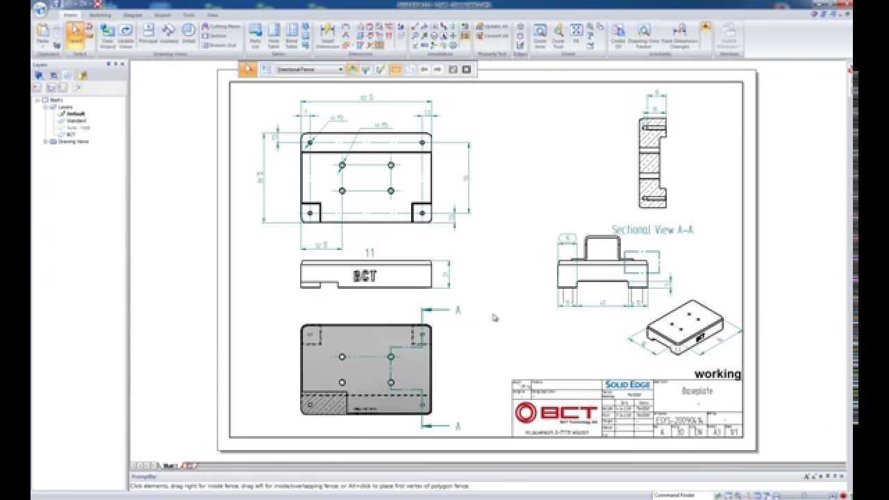Click the Update Views icon

[126, 35]
